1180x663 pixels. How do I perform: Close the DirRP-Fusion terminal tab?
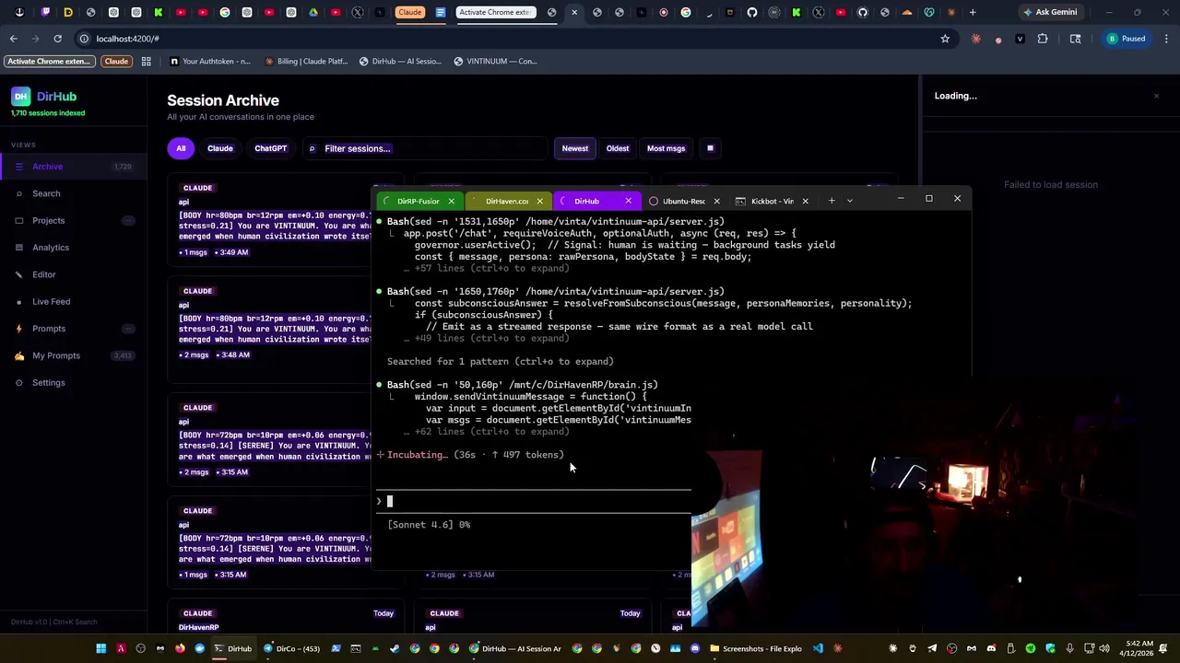point(451,201)
